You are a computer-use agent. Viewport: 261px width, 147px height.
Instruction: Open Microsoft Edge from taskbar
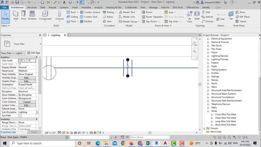click(98, 143)
